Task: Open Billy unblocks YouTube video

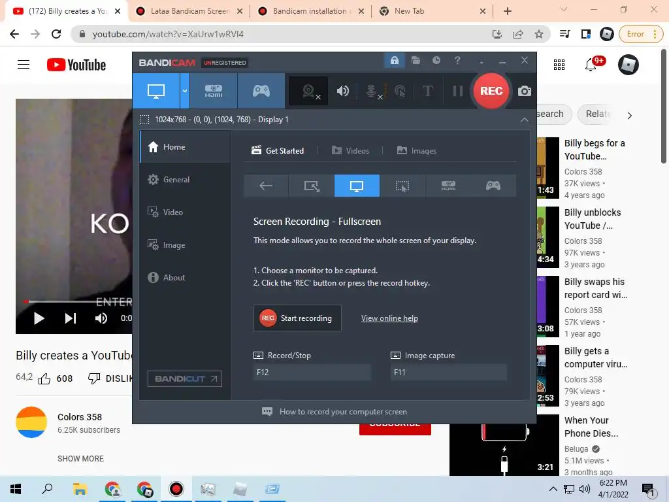Action: 593,219
